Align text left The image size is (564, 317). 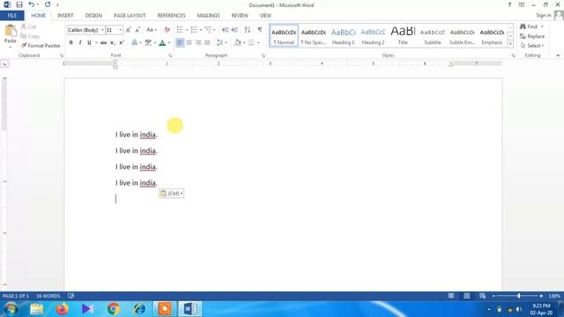tap(180, 43)
